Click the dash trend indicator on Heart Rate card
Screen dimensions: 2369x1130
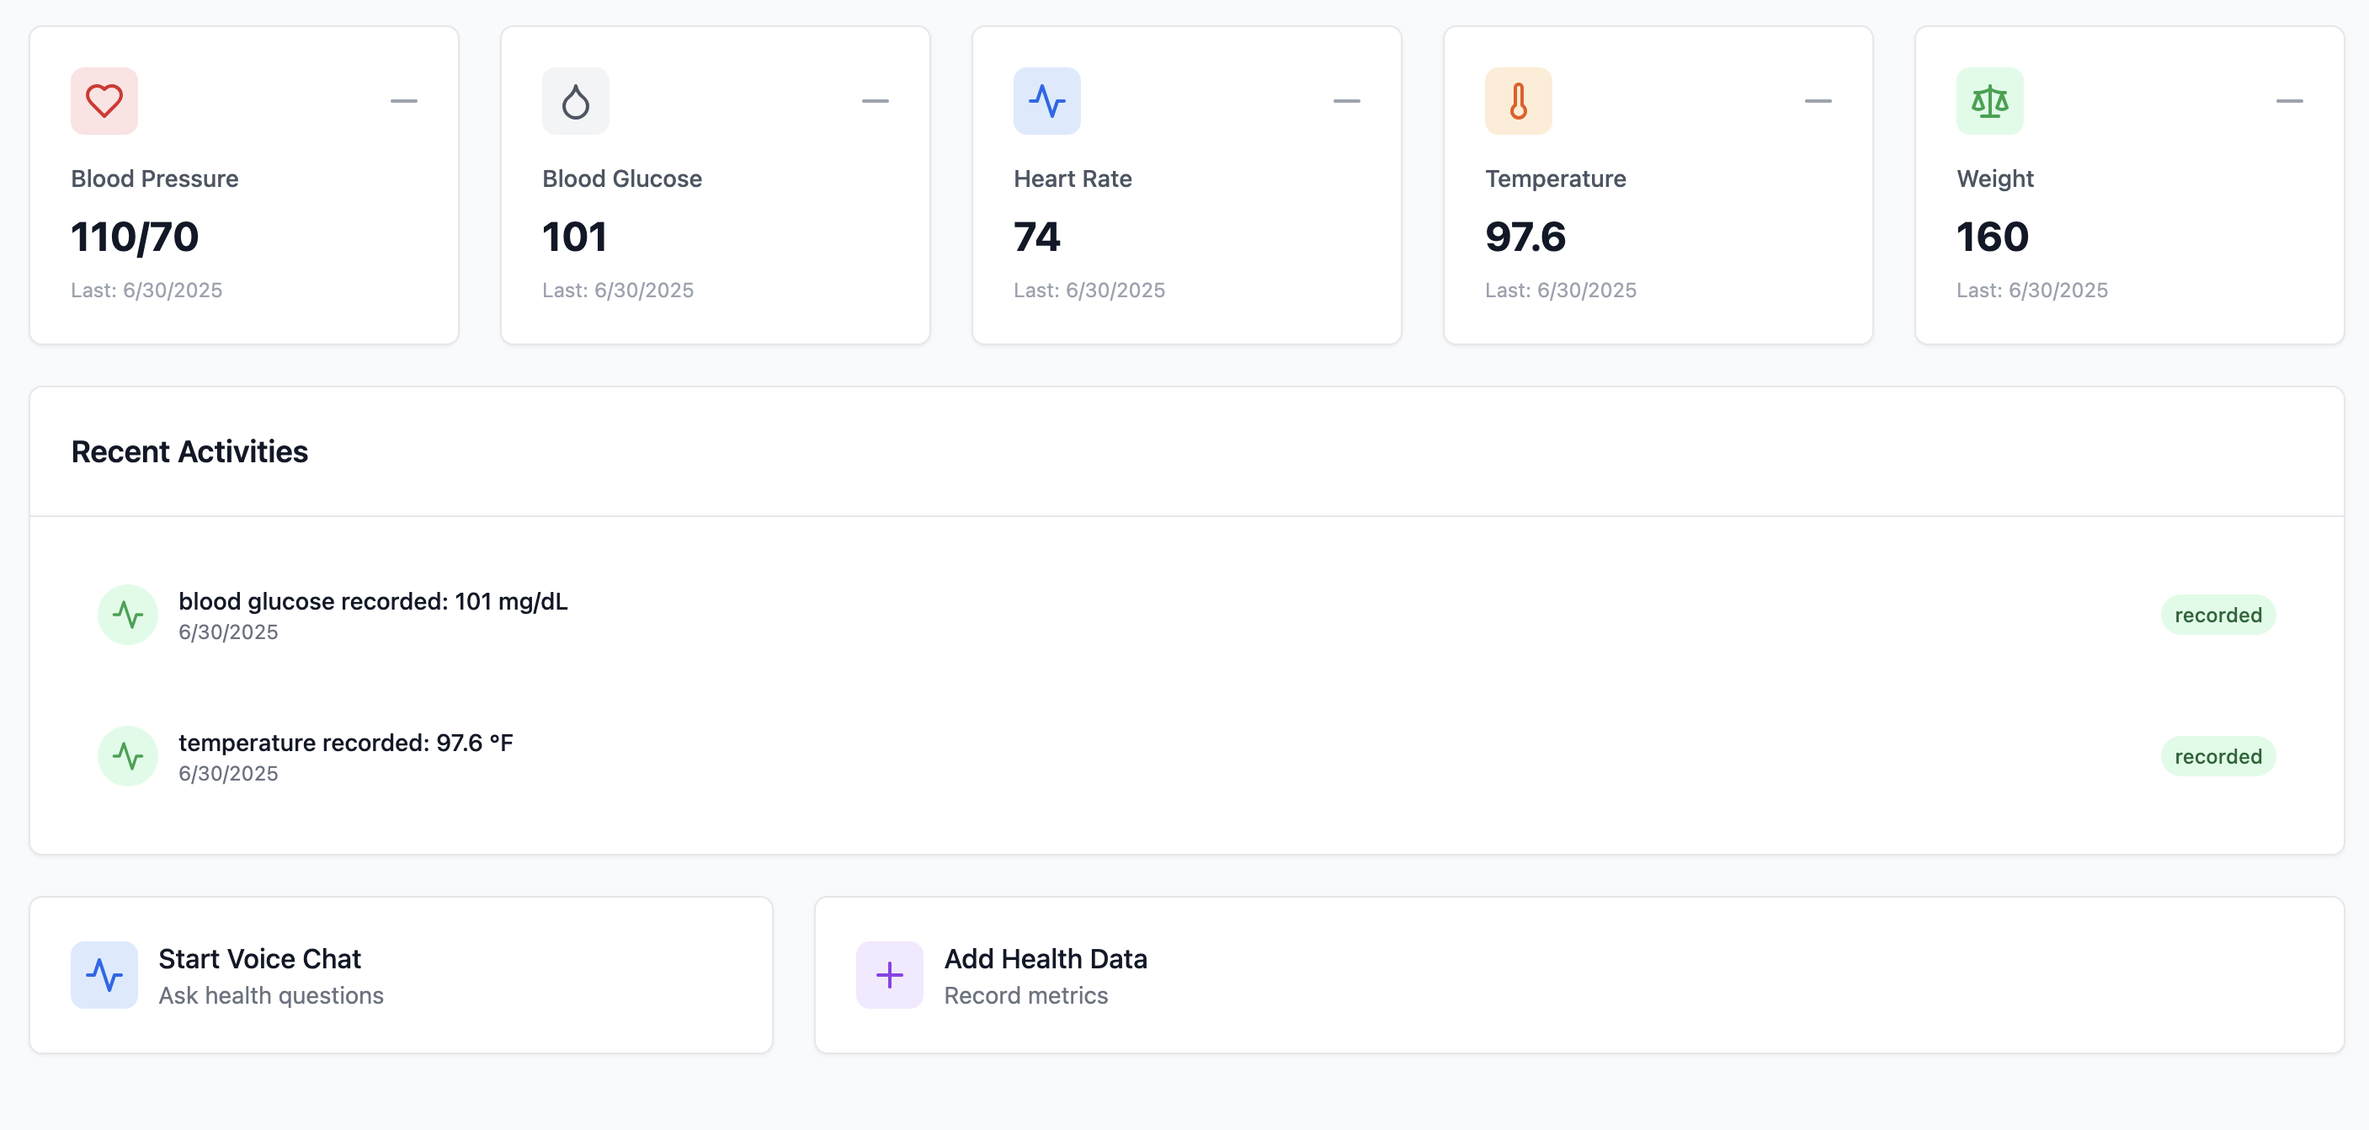click(1346, 101)
